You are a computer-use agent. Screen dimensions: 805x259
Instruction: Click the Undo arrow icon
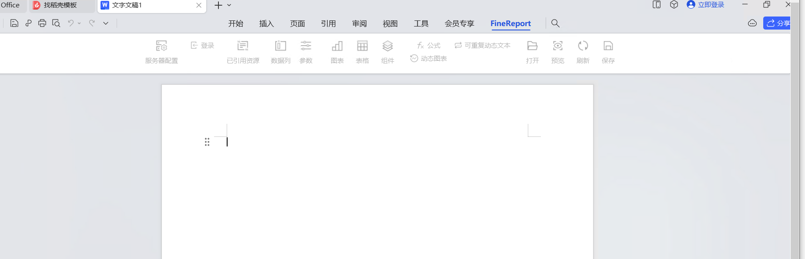coord(70,23)
